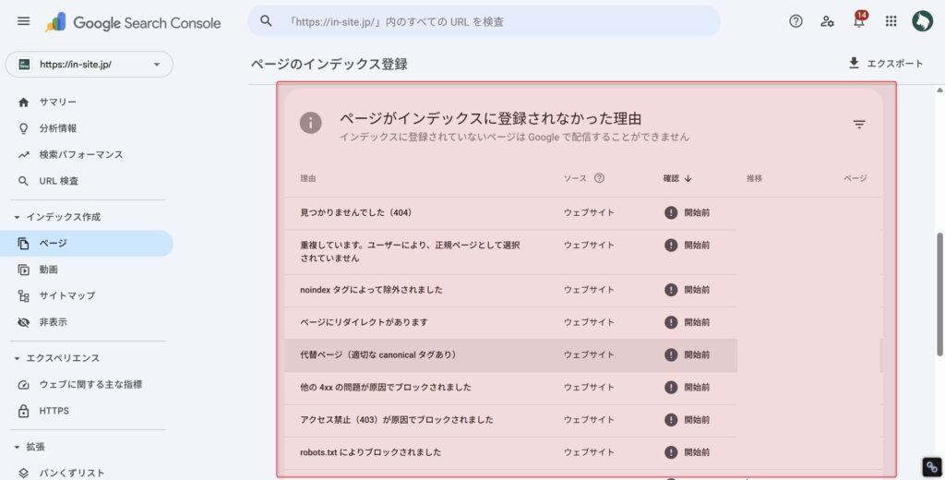The height and width of the screenshot is (480, 945).
Task: Click the 動画 video icon
Action: pyautogui.click(x=23, y=270)
